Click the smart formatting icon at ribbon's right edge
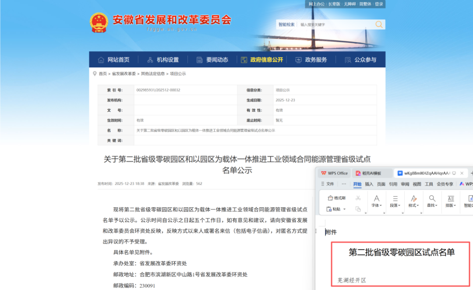Image resolution: width=473 pixels, height=290 pixels. coord(471,198)
